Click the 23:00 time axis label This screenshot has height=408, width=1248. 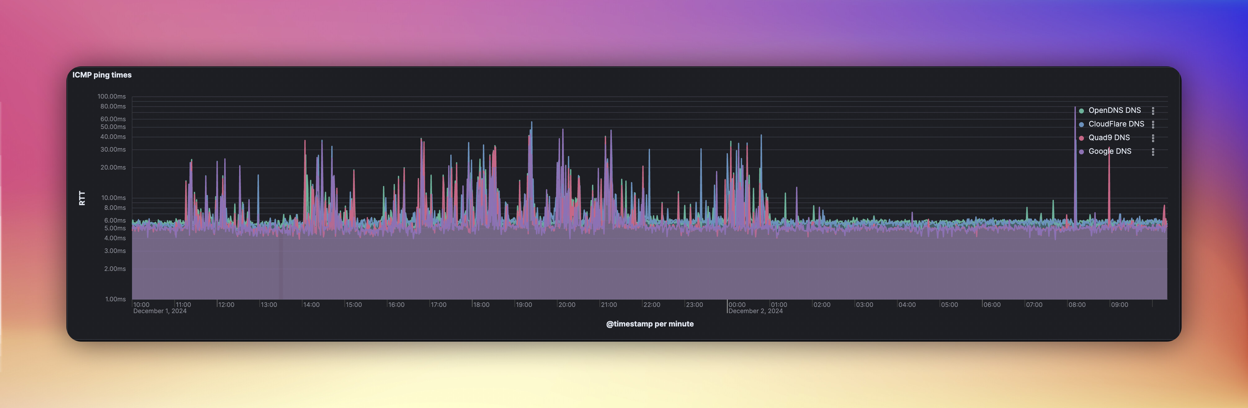[x=694, y=305]
